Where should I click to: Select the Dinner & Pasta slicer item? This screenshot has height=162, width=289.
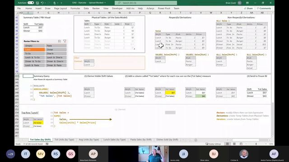[x=56, y=65]
